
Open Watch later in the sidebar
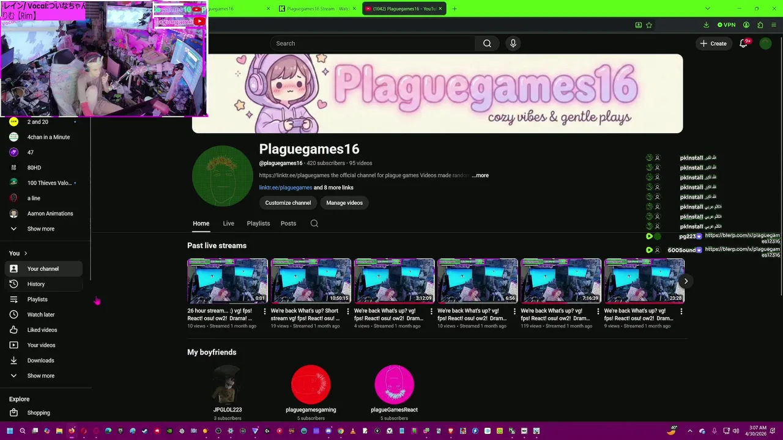coord(43,315)
